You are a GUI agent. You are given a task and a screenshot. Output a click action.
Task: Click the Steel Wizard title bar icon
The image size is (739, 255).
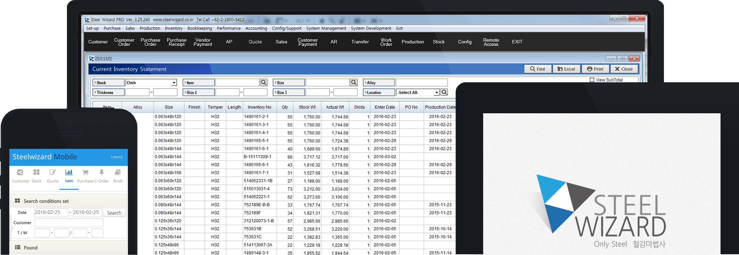click(x=87, y=20)
